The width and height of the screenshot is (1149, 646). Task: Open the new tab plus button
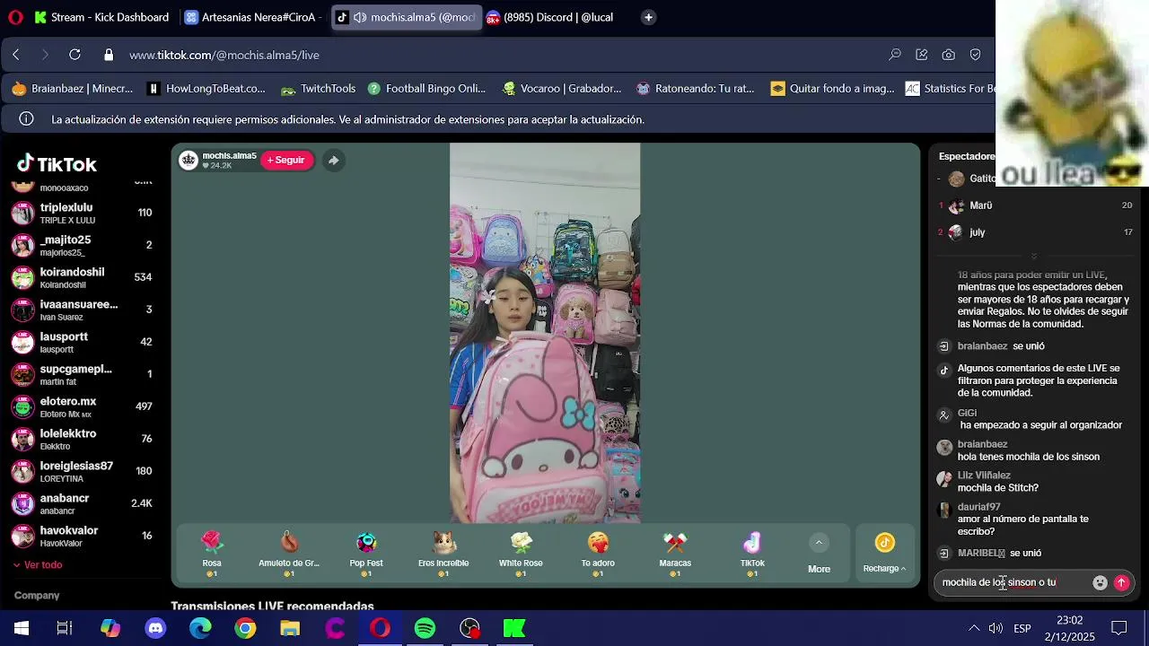[648, 17]
